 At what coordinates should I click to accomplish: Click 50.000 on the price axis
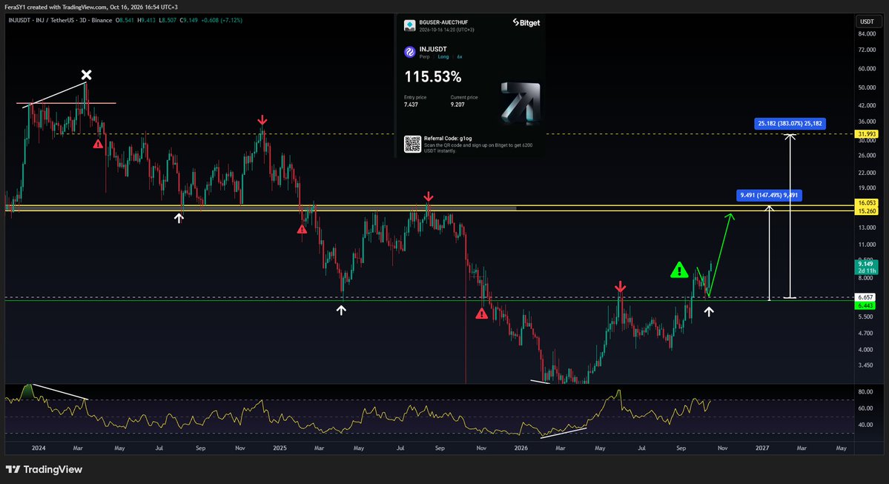tap(867, 88)
